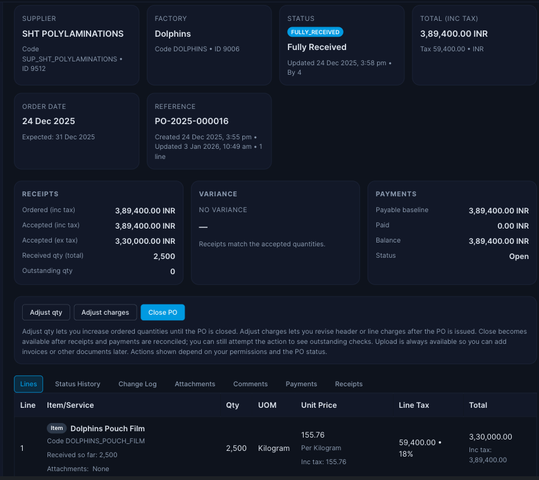Click the FULLY_RECEIVED status badge

pos(314,32)
